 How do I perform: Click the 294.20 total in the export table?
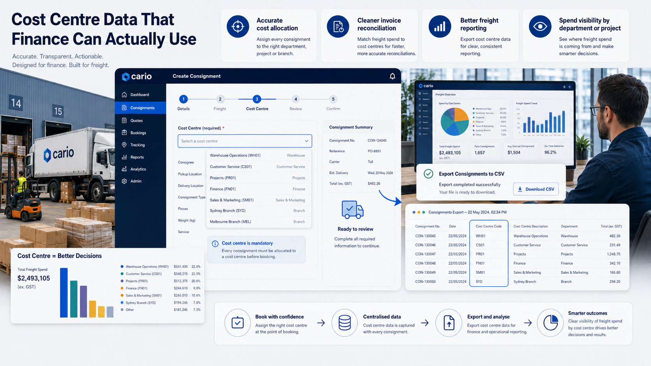click(x=615, y=282)
